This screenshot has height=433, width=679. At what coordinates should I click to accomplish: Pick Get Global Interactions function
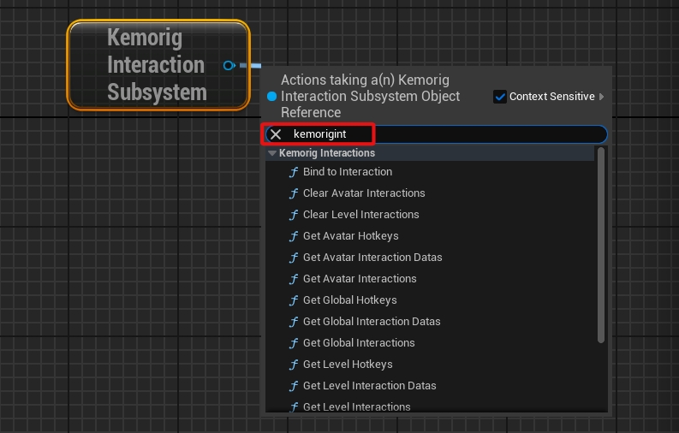click(359, 343)
